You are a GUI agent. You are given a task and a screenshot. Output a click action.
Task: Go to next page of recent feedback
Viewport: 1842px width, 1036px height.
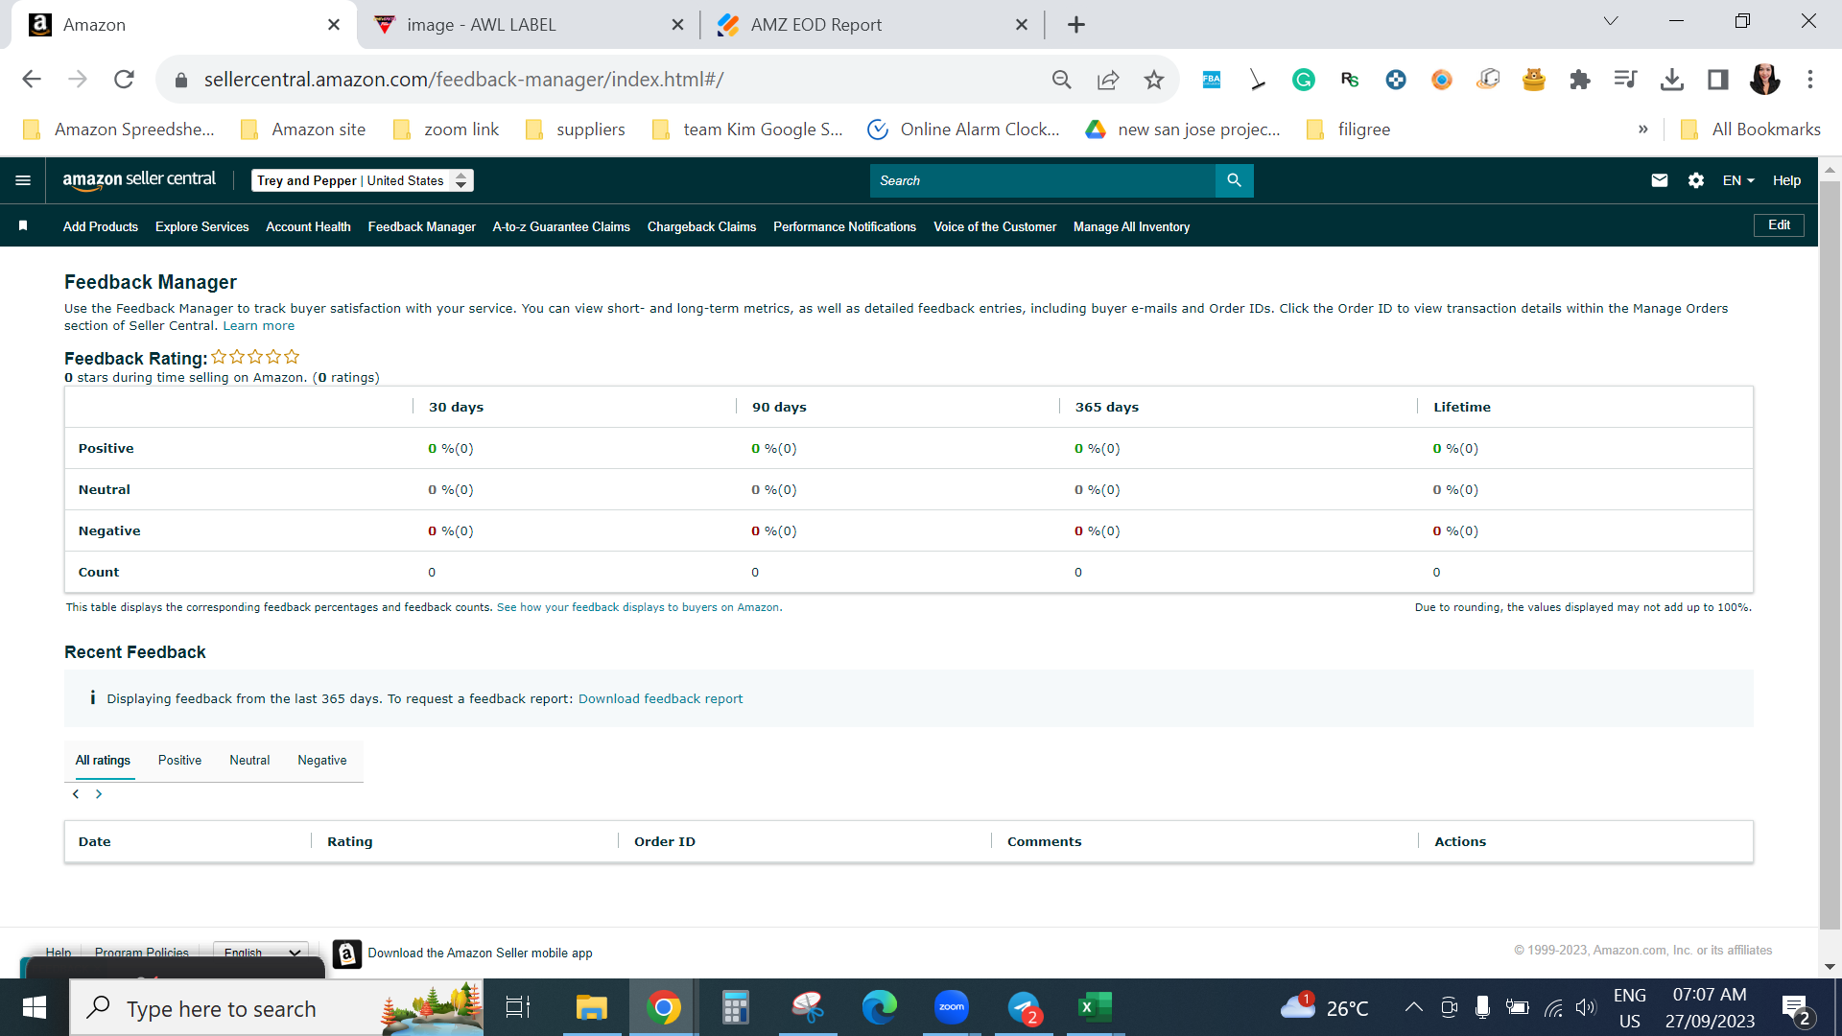point(99,794)
